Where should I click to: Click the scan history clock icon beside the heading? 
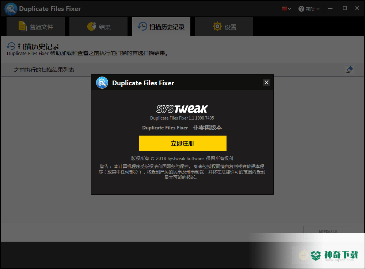click(11, 46)
